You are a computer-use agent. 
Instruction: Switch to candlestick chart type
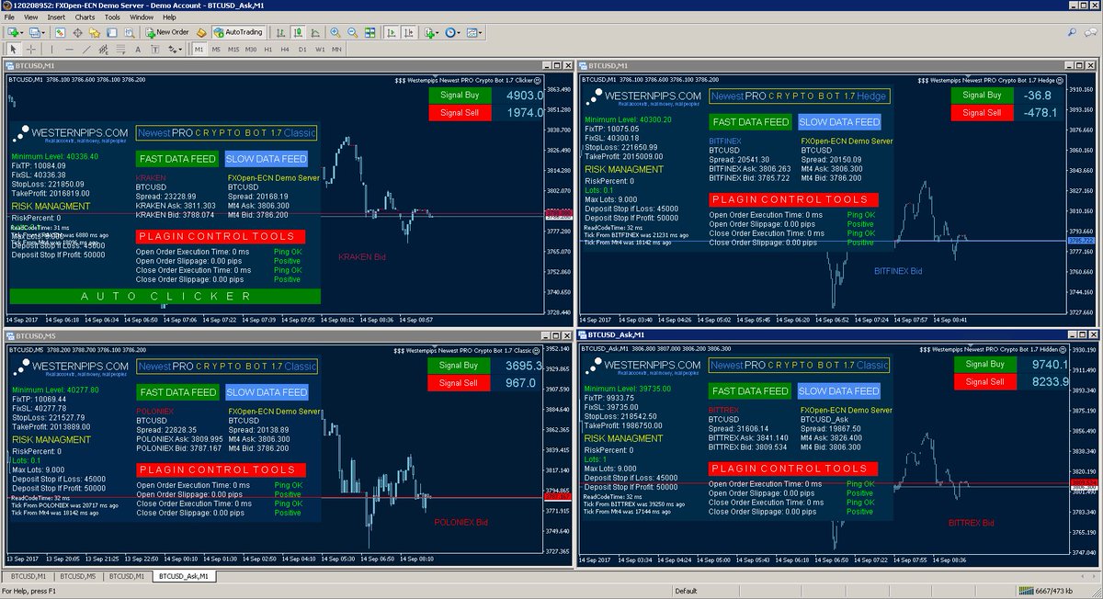[297, 32]
